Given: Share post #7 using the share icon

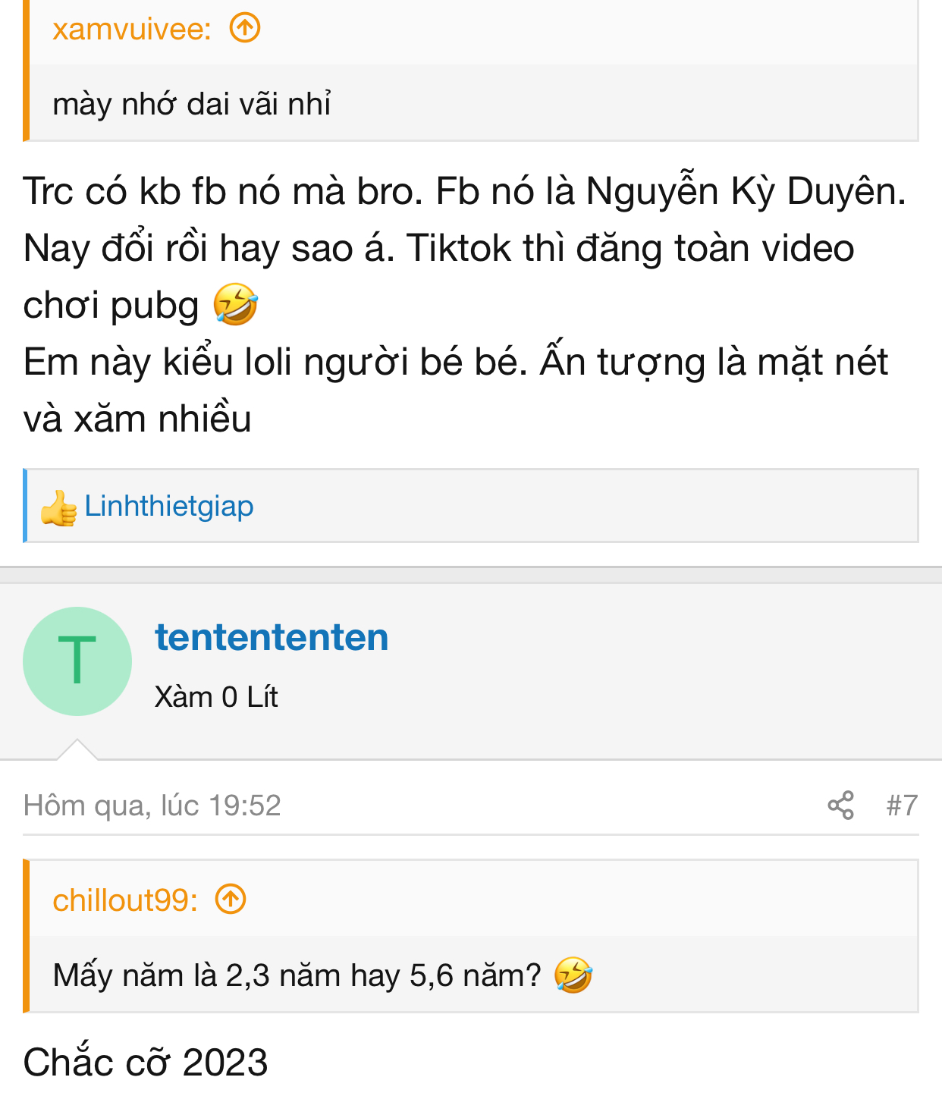Looking at the screenshot, I should (840, 805).
